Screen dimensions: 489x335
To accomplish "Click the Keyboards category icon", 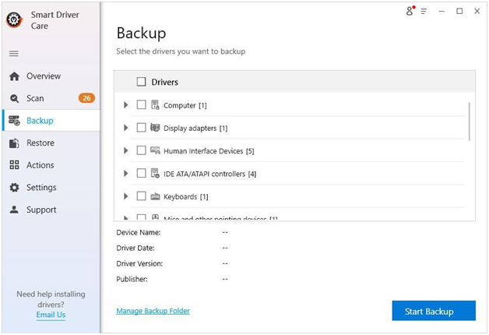I will 155,196.
